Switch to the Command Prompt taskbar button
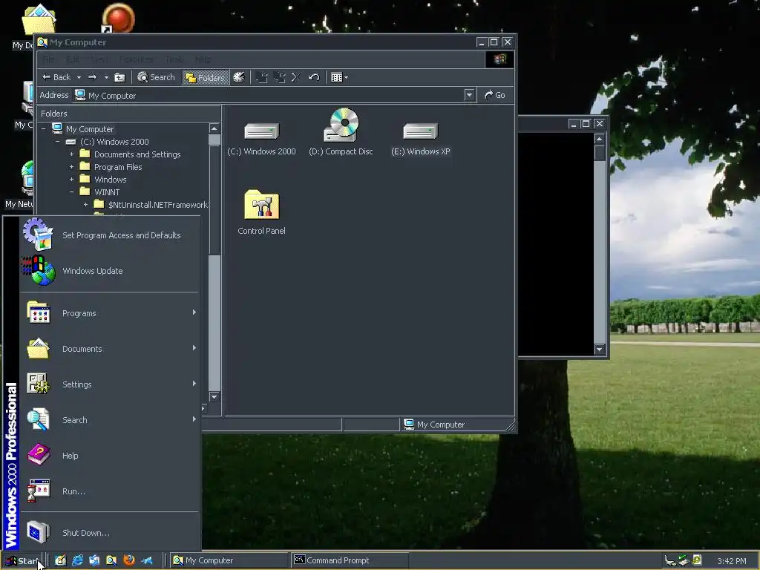Screen dimensions: 760x570 [x=350, y=561]
